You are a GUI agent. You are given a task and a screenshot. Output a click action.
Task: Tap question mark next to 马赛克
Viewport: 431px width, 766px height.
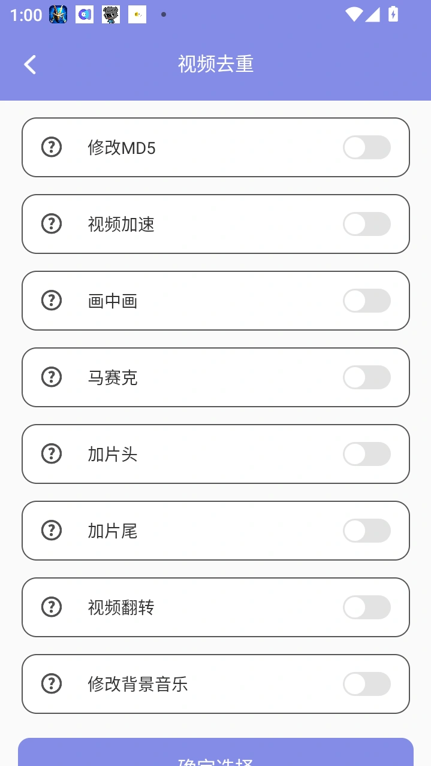click(x=52, y=377)
